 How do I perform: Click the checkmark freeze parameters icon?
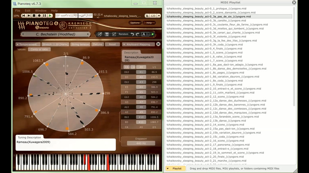[x=114, y=34]
